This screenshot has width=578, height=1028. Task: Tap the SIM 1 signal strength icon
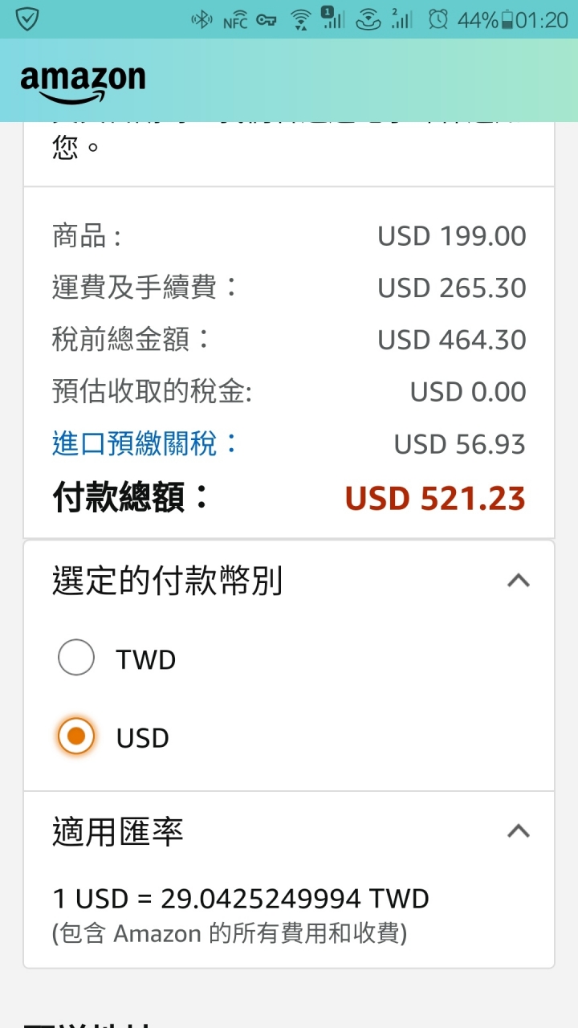[332, 18]
